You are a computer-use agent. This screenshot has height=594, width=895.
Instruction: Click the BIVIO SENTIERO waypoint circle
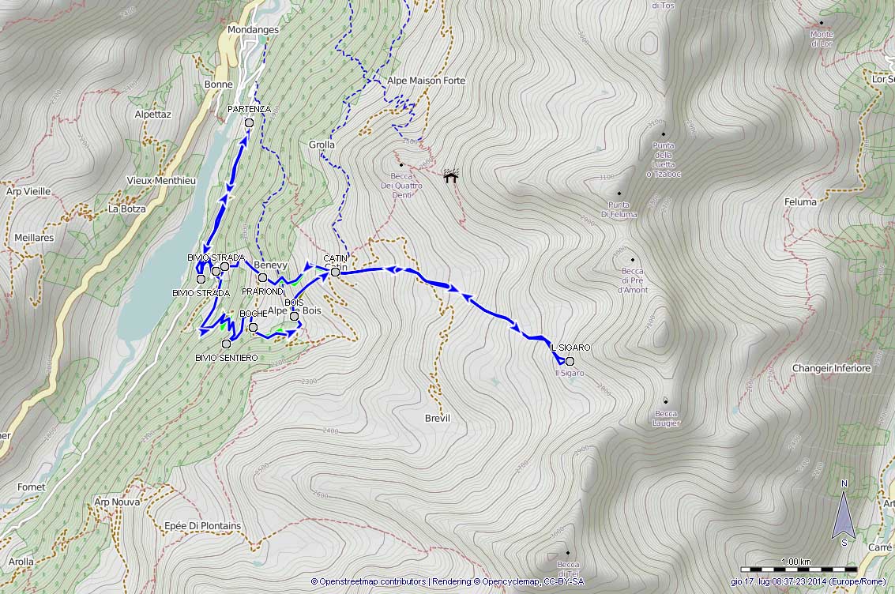point(226,344)
